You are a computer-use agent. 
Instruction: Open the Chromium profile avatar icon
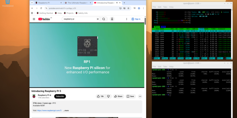[x=139, y=8]
